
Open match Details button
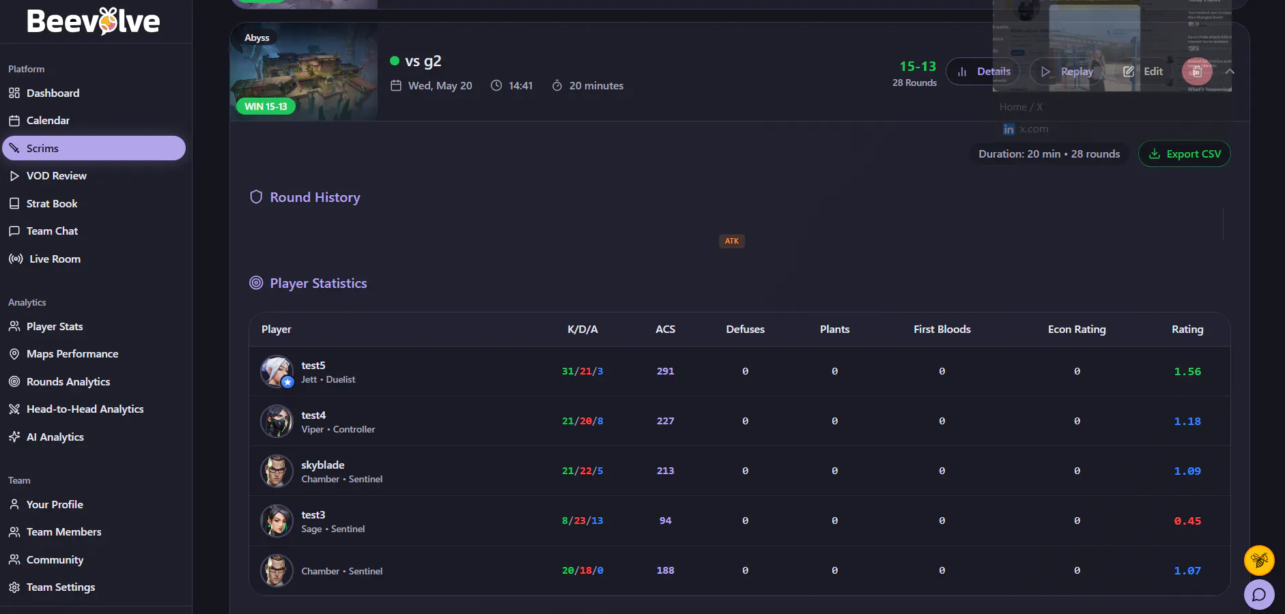coord(983,72)
